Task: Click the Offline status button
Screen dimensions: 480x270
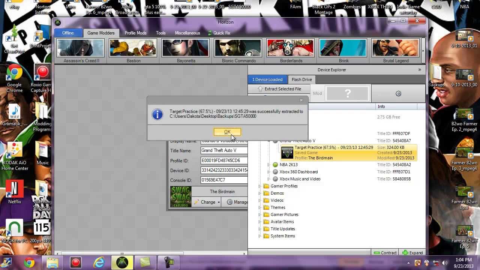Action: coord(68,33)
